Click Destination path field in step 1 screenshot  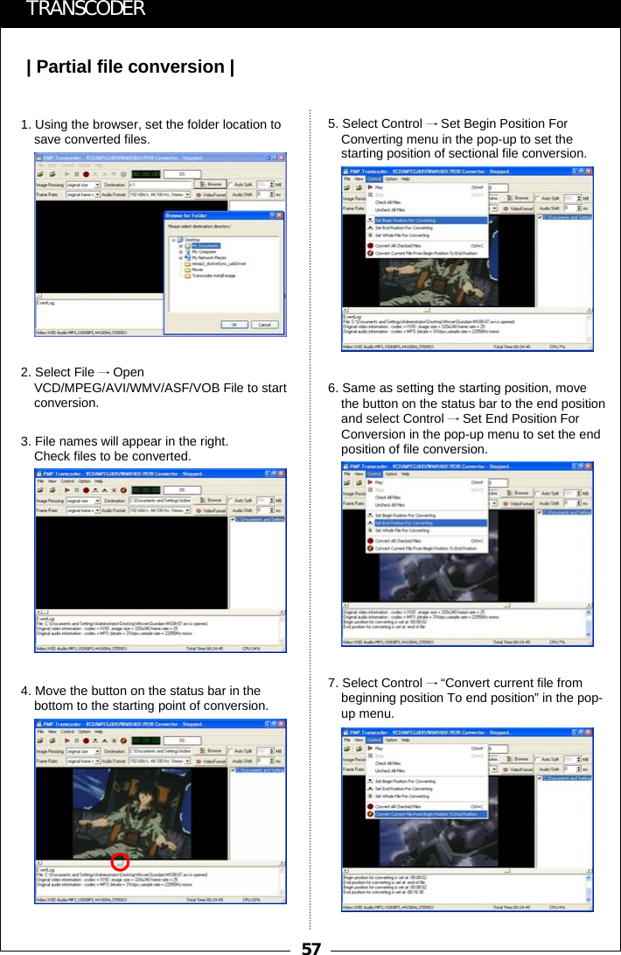point(160,185)
